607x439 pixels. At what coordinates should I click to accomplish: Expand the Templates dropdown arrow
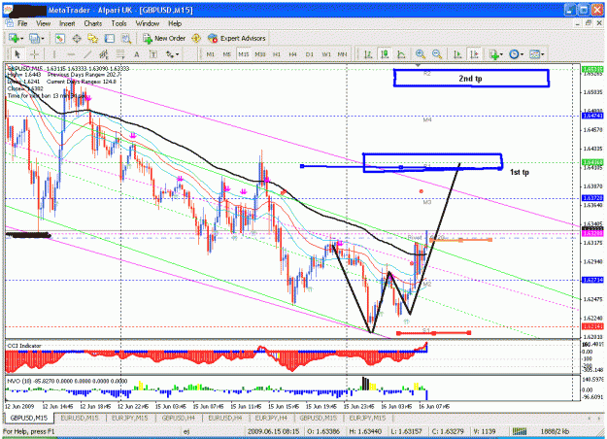(x=543, y=54)
